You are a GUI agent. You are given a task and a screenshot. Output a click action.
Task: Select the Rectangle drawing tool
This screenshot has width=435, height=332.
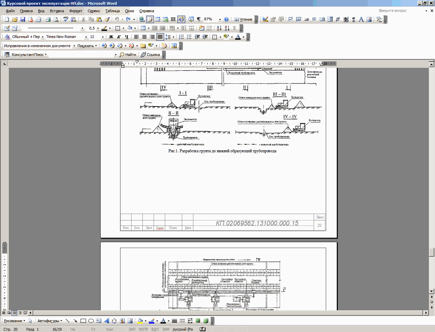pos(83,320)
